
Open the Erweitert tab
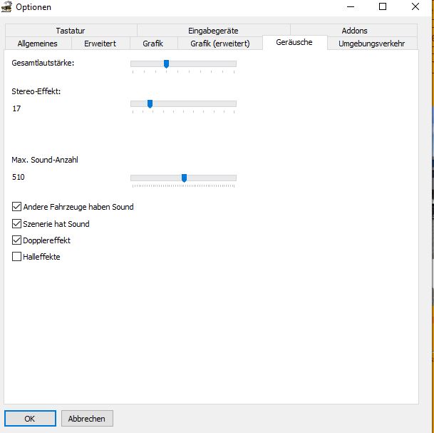100,44
